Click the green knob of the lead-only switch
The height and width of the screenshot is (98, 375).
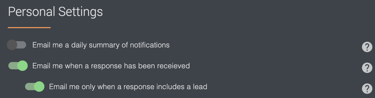tap(39, 87)
